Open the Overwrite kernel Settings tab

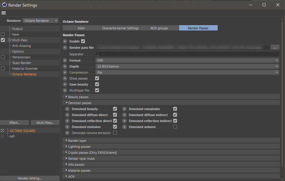(x=121, y=28)
